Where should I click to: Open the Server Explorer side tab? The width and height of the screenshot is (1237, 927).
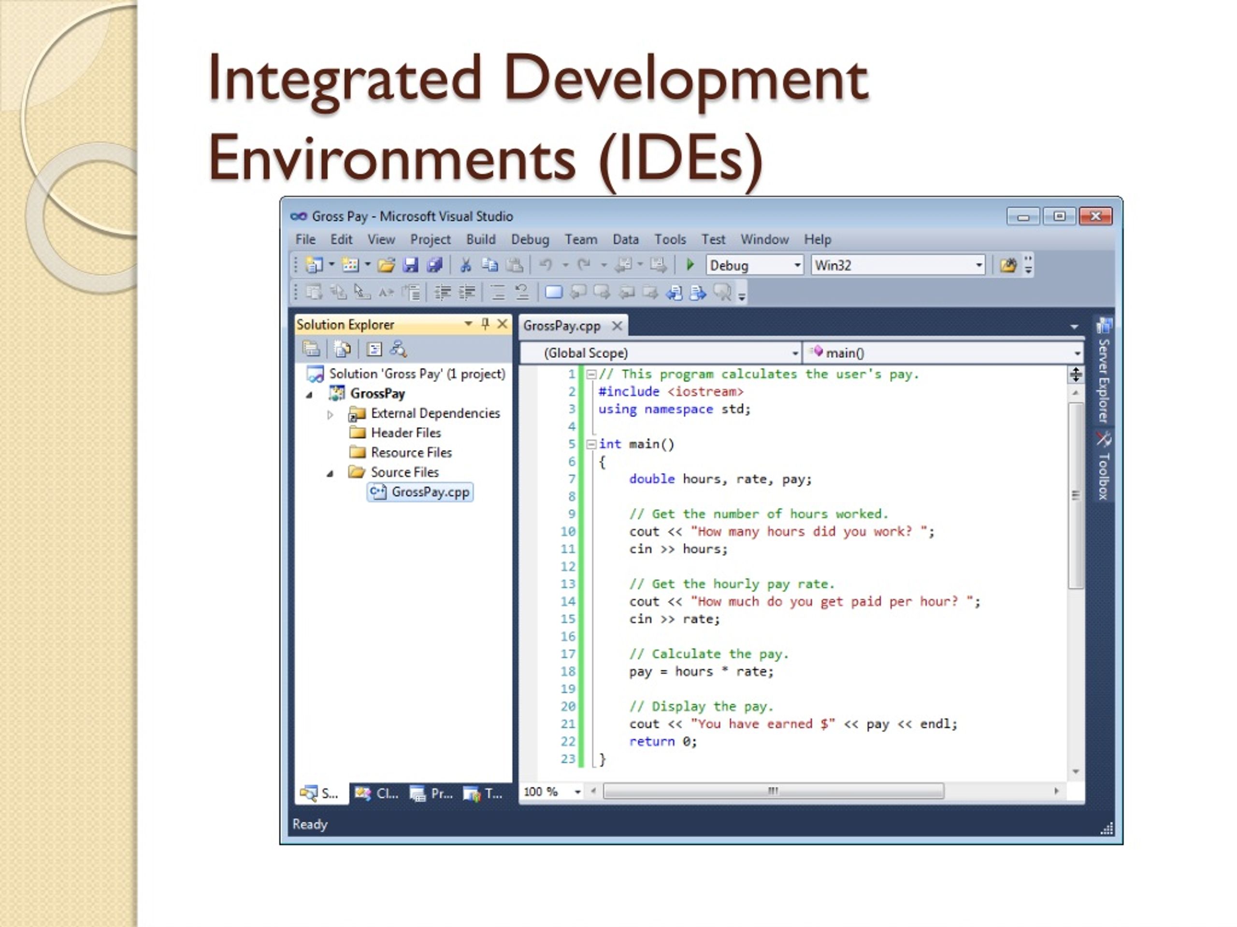pos(1103,371)
